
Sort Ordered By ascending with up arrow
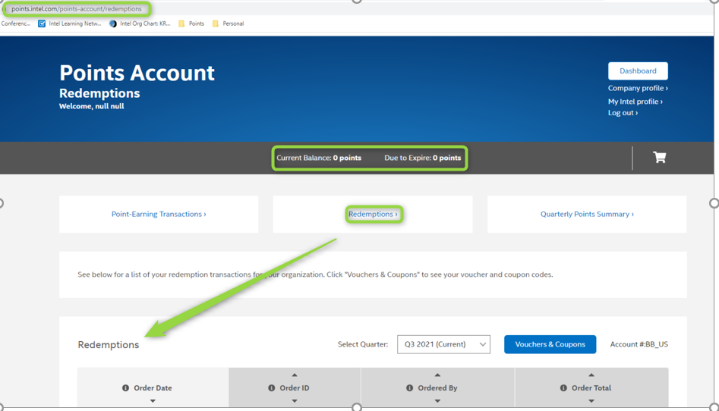437,375
